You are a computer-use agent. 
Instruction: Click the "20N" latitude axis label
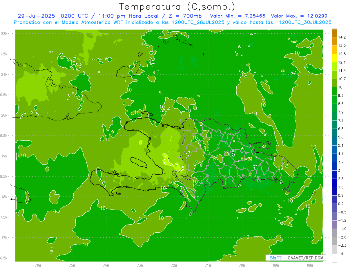5,115
